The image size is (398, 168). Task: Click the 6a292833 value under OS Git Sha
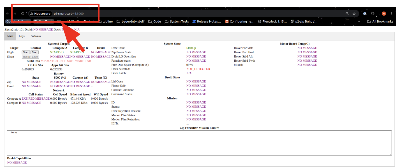pyautogui.click(x=28, y=69)
